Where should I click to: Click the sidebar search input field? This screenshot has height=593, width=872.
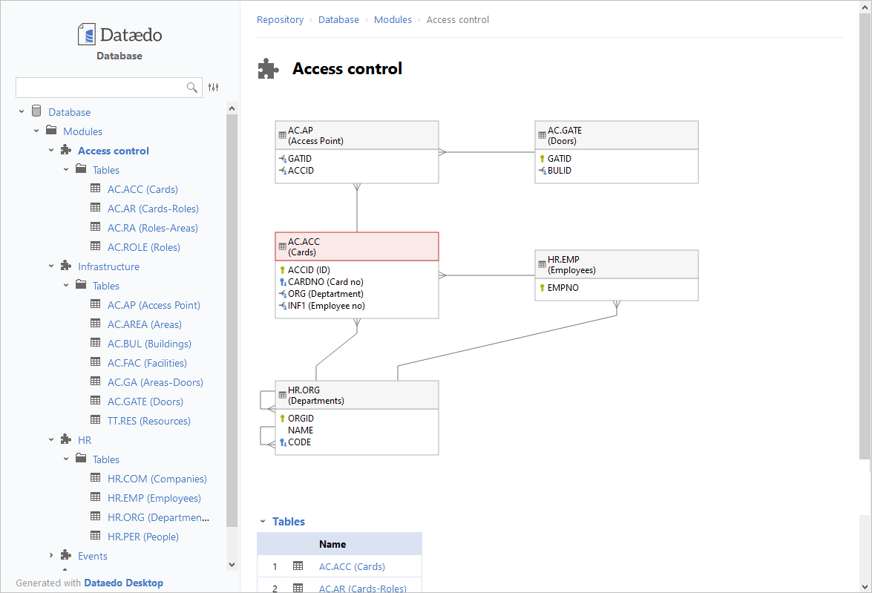click(x=100, y=88)
